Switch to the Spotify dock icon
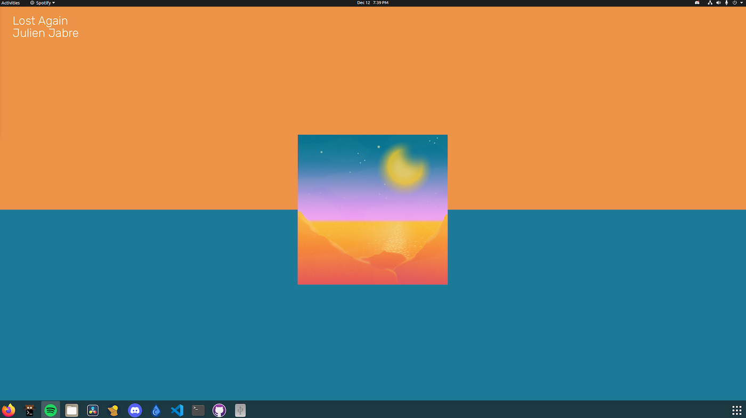Image resolution: width=746 pixels, height=418 pixels. (x=51, y=410)
